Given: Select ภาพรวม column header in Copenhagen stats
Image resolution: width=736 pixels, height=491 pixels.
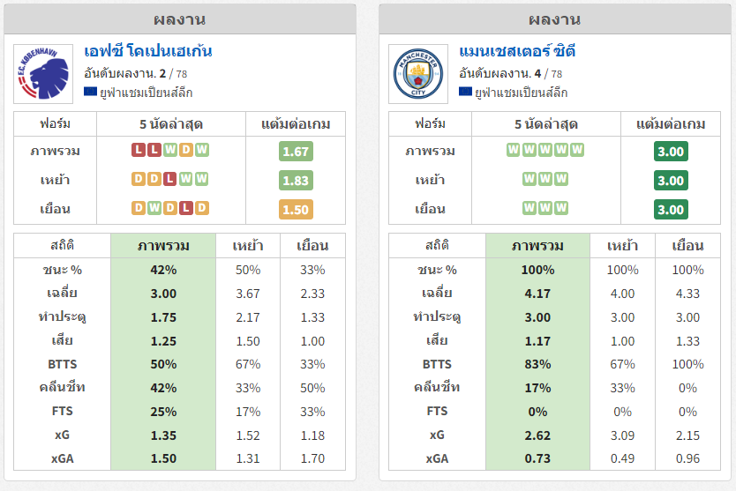Looking at the screenshot, I should click(163, 246).
